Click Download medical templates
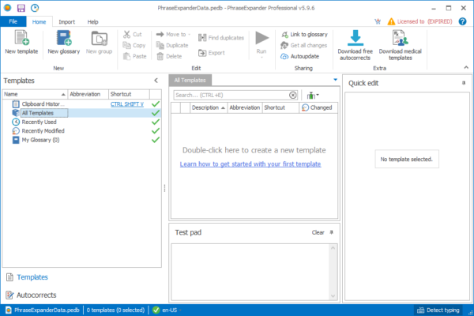Image resolution: width=474 pixels, height=316 pixels. pyautogui.click(x=401, y=45)
